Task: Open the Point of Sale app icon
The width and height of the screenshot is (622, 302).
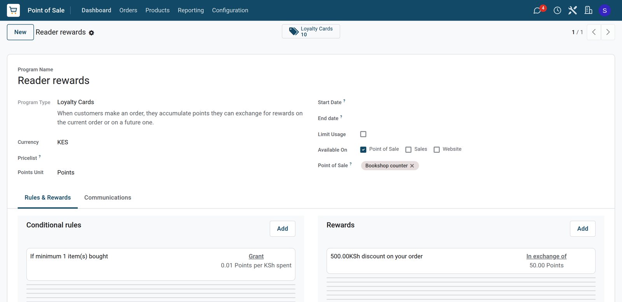Action: [13, 10]
